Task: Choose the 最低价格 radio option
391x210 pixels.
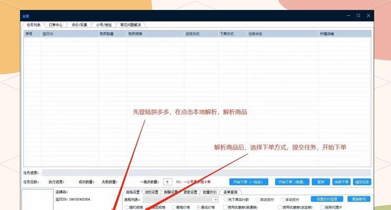Action: (206, 207)
